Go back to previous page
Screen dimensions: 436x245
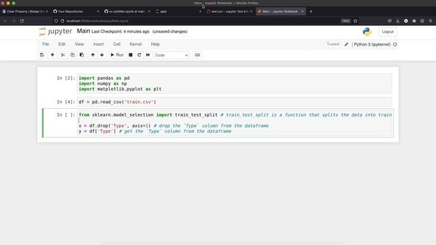click(x=5, y=21)
